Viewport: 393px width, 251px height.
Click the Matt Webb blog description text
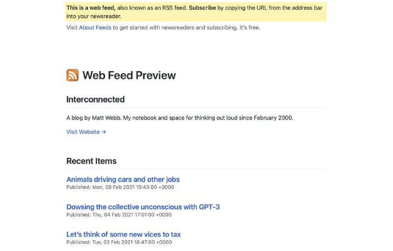tap(179, 118)
